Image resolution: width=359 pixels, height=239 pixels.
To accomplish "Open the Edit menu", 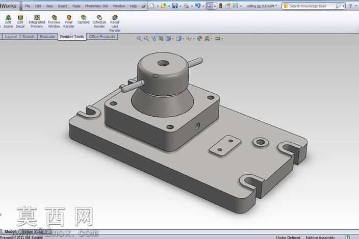I will (x=38, y=6).
